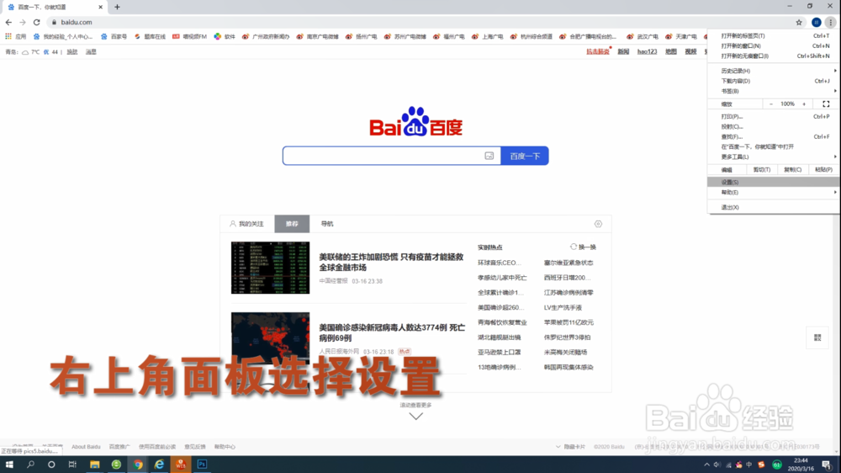841x473 pixels.
Task: Open the notification center icon
Action: pyautogui.click(x=827, y=465)
